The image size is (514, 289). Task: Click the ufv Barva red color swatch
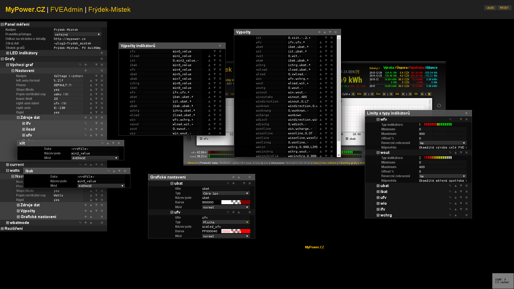[245, 231]
